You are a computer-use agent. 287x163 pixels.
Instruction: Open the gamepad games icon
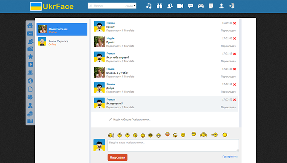[x=201, y=6]
